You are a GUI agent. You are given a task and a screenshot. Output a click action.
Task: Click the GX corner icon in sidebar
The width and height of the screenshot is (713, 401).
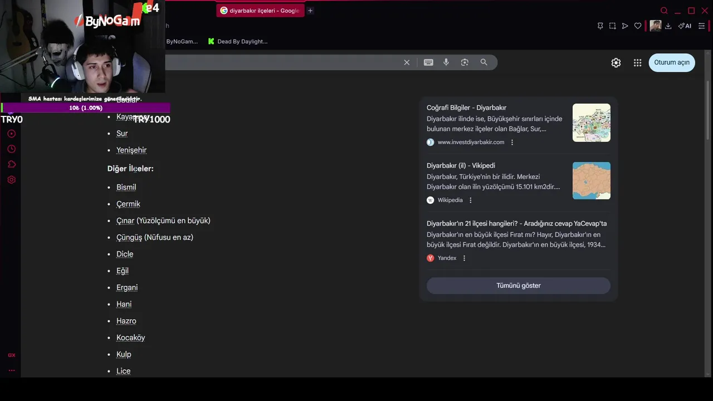pyautogui.click(x=12, y=355)
